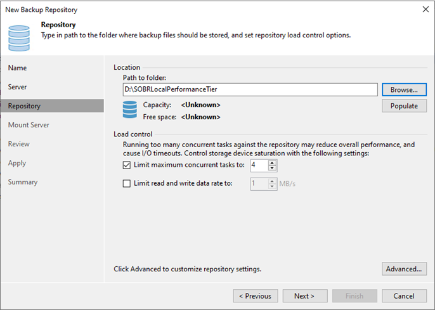Open Advanced... repository settings
This screenshot has width=435, height=310.
click(x=404, y=269)
